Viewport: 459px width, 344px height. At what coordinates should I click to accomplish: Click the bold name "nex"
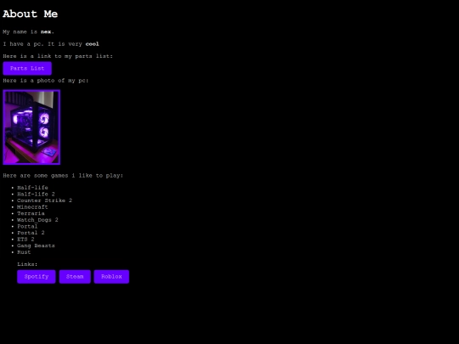point(46,31)
